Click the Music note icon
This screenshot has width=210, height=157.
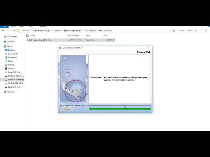pyautogui.click(x=6, y=61)
